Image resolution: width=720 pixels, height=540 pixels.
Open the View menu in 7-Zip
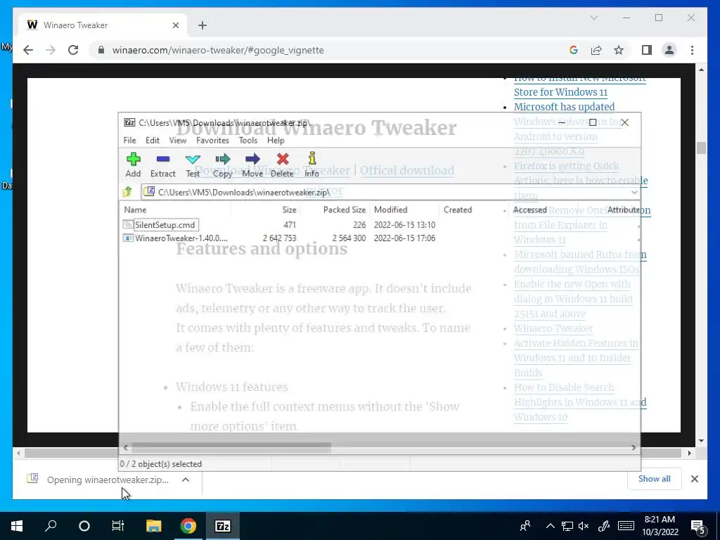click(x=178, y=141)
